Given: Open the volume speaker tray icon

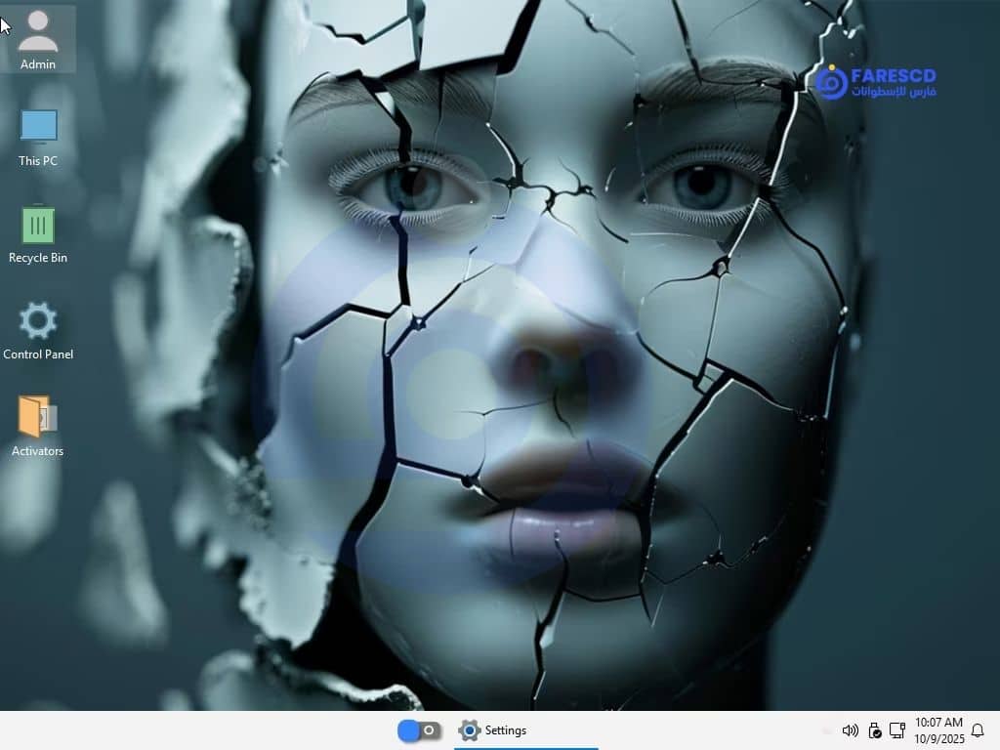Looking at the screenshot, I should coord(850,730).
